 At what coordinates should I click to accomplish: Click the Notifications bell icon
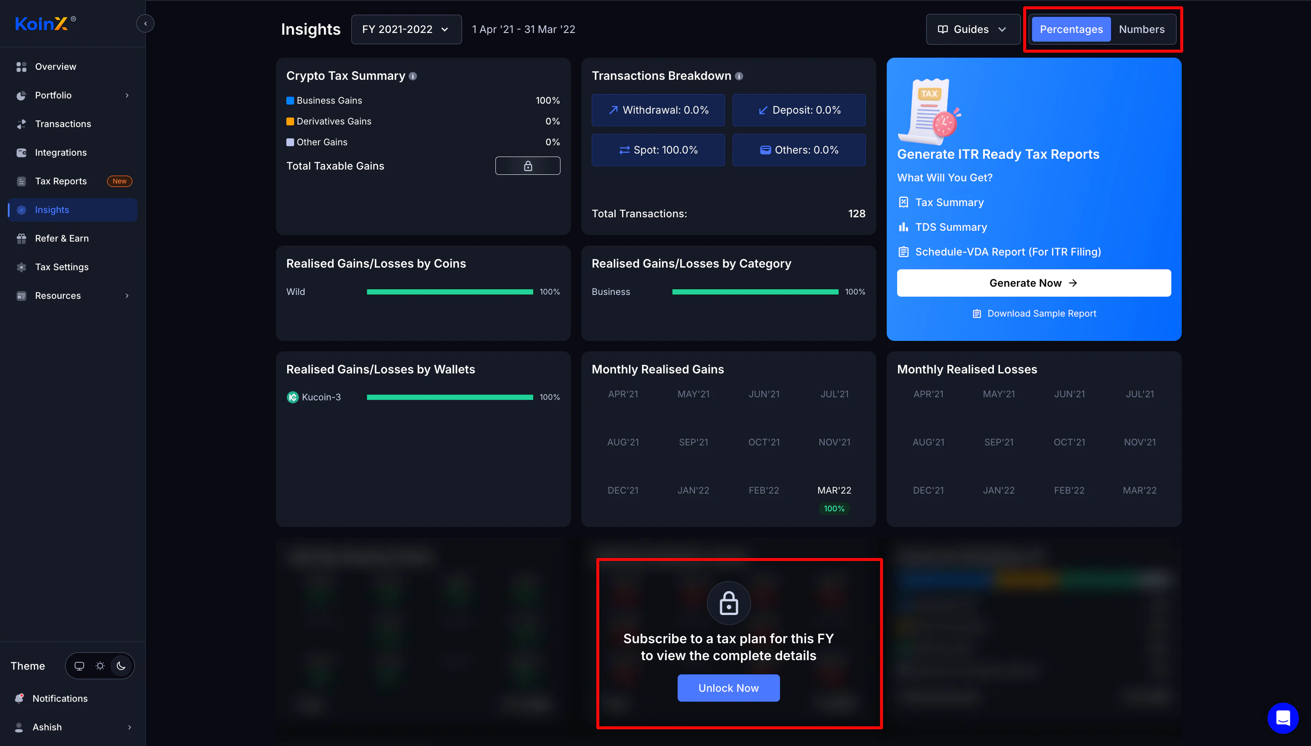point(20,698)
